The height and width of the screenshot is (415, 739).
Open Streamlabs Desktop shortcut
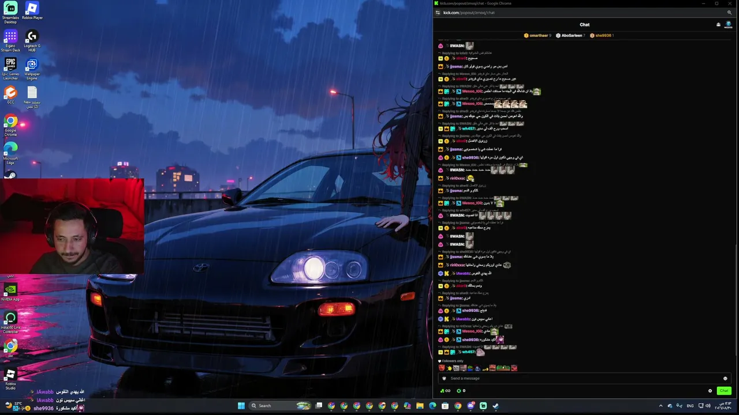(x=10, y=12)
